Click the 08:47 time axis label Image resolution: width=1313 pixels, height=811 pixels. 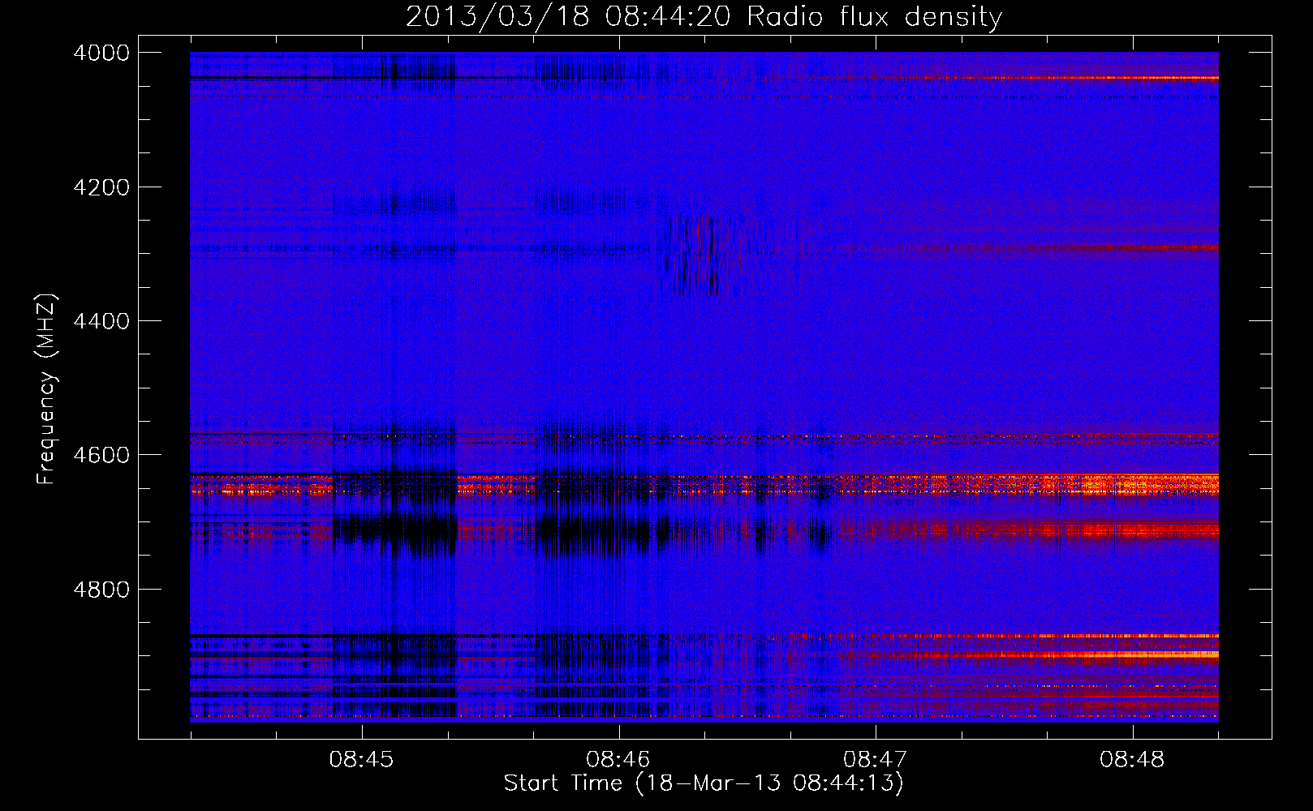pos(876,760)
